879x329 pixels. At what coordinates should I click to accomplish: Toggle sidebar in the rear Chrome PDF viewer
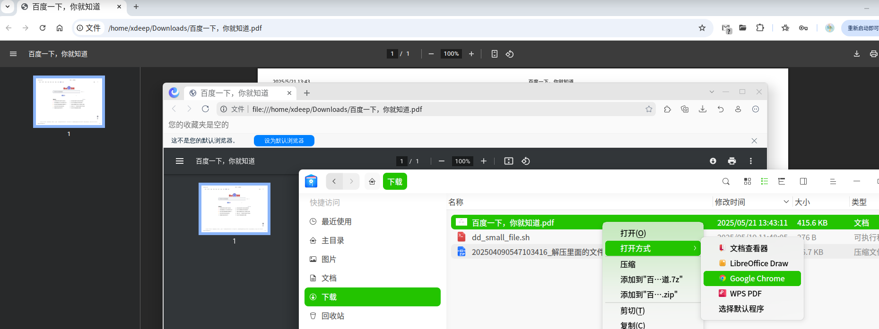point(13,54)
